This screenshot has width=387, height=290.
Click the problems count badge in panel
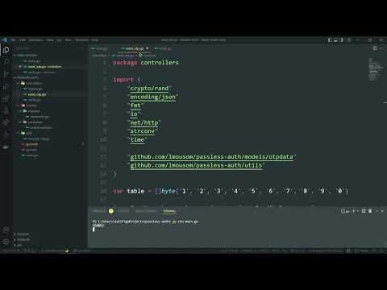coord(111,211)
